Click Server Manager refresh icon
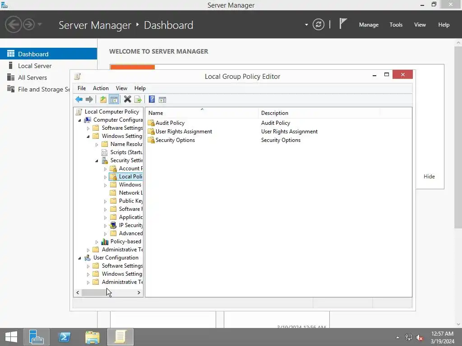This screenshot has width=462, height=346. (x=319, y=24)
